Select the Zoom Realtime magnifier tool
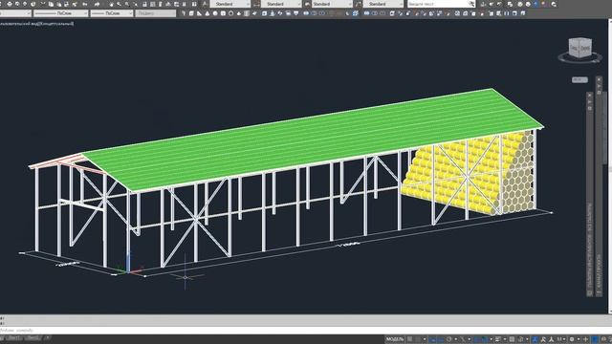This screenshot has width=612, height=344. pos(119,4)
